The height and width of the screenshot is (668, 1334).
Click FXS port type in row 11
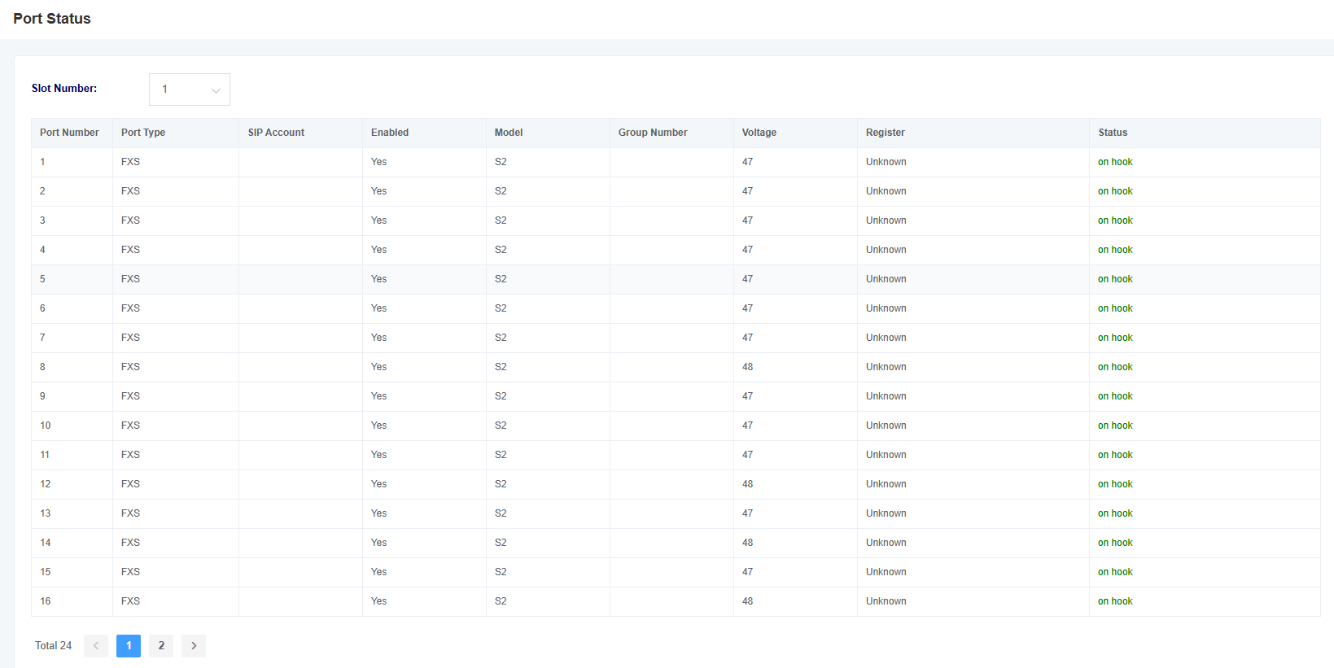pos(130,455)
